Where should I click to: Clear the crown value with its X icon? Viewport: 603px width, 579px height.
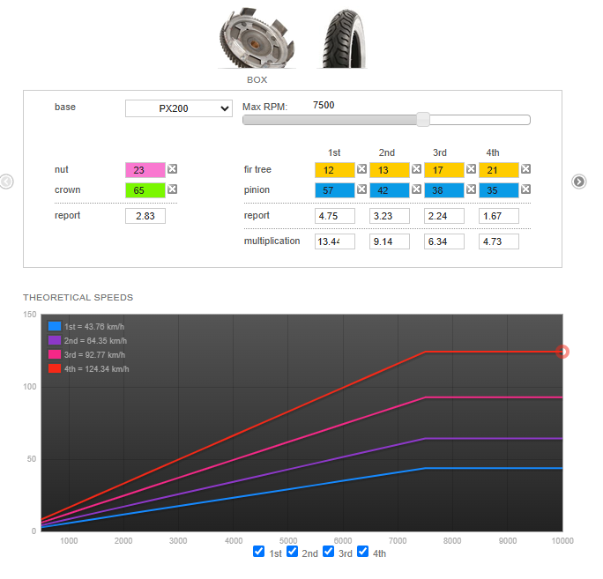click(x=173, y=189)
